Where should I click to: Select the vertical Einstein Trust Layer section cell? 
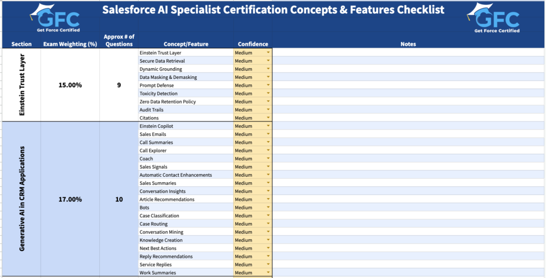click(x=21, y=85)
